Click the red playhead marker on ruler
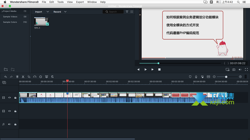This screenshot has height=140, width=250. click(67, 81)
